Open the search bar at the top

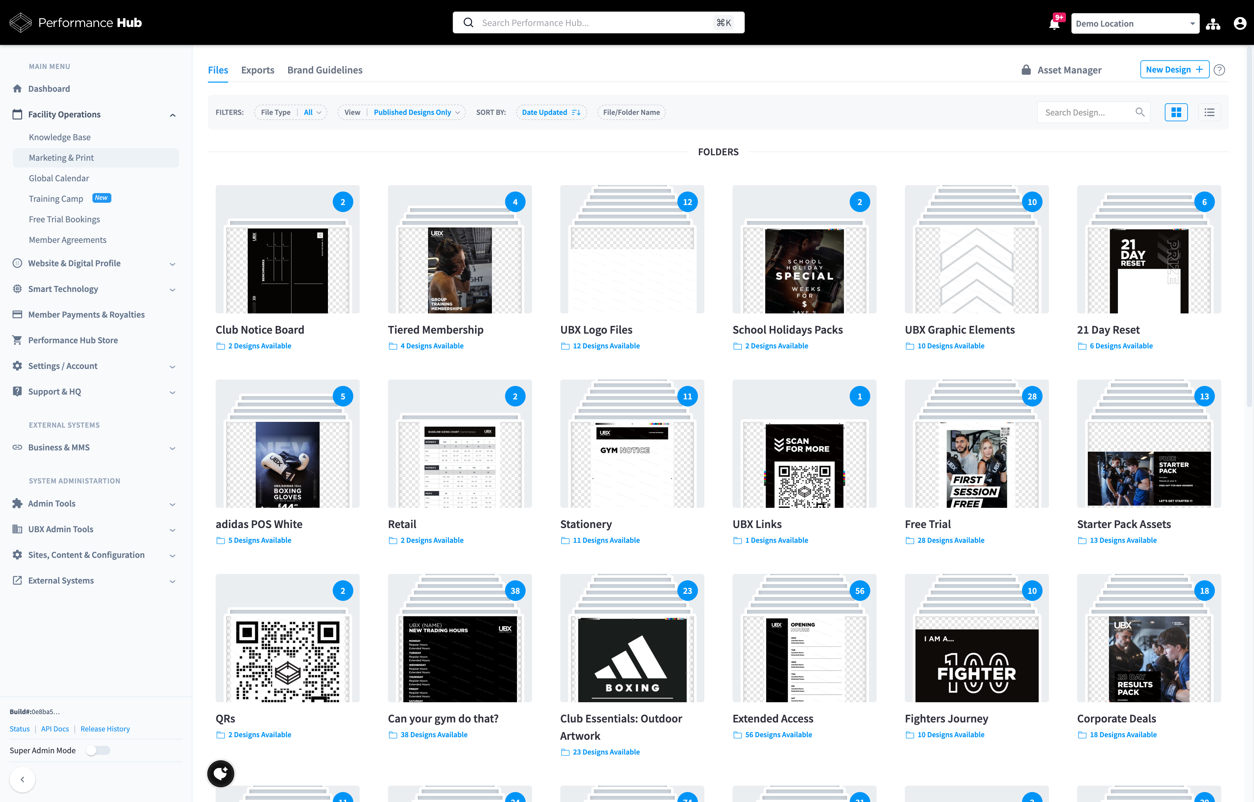point(597,22)
